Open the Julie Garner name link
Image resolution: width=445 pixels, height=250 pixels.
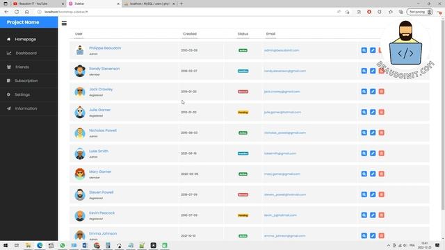tap(99, 110)
